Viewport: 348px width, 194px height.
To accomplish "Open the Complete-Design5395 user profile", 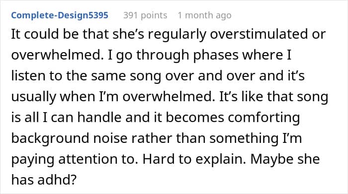I will (60, 15).
